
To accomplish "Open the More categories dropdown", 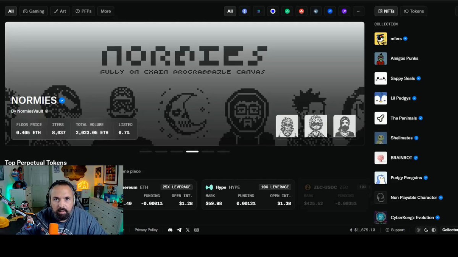I will tap(106, 11).
